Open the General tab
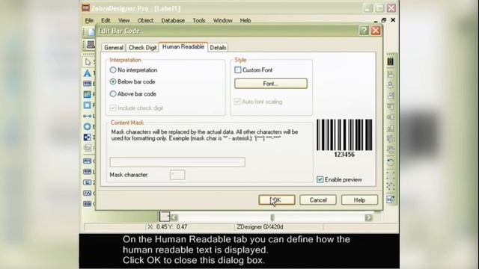This screenshot has height=269, width=479. 113,47
